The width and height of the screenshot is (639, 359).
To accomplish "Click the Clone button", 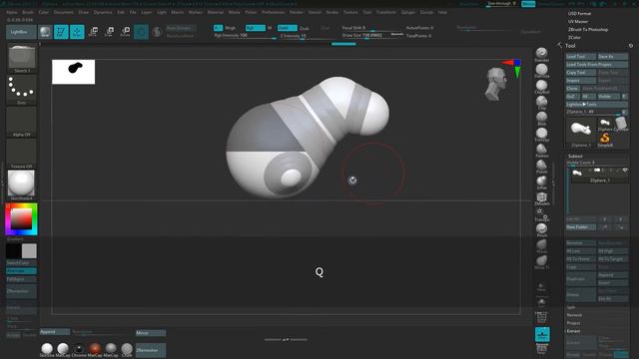I will pyautogui.click(x=572, y=89).
